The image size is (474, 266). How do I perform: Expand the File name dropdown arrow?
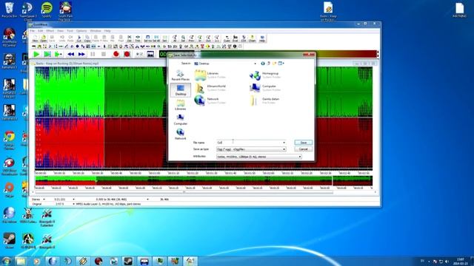(x=284, y=143)
